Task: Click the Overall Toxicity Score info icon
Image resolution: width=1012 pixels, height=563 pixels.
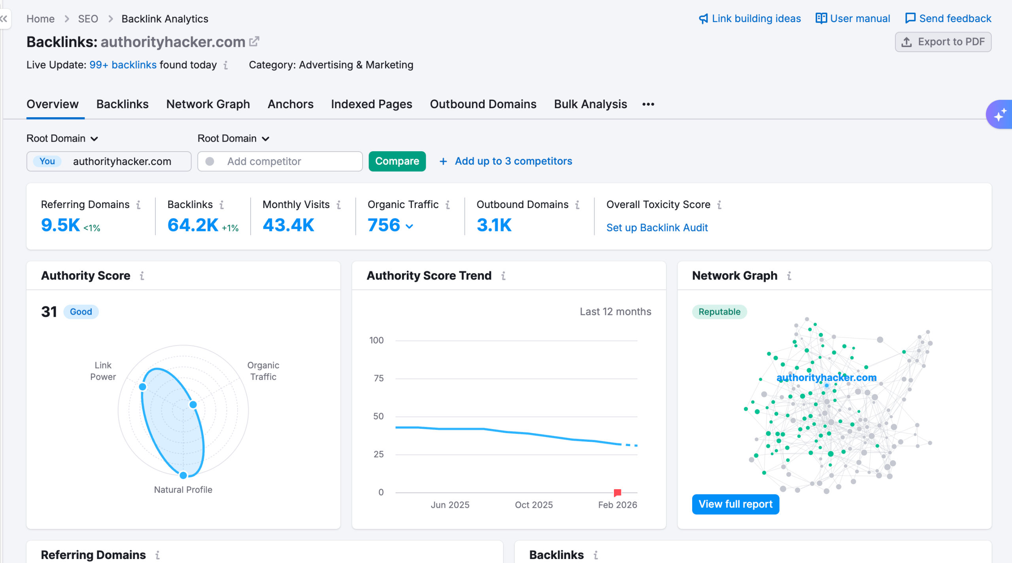Action: click(720, 205)
